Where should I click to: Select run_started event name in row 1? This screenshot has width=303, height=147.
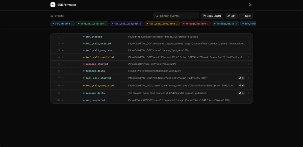point(94,37)
